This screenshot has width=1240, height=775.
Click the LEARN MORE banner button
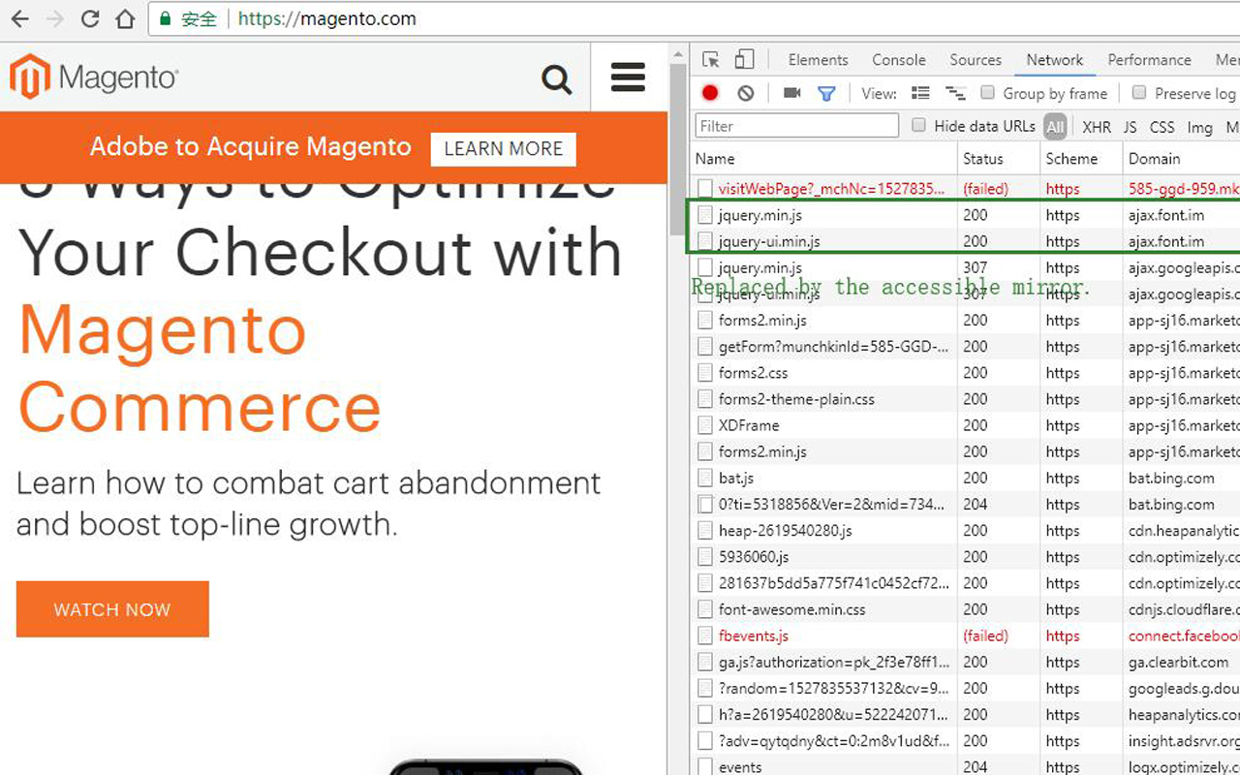point(503,149)
